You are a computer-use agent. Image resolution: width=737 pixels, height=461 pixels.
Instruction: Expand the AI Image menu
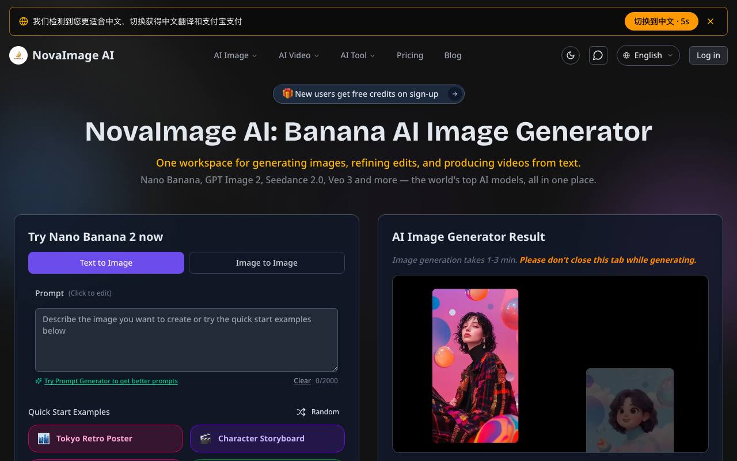point(235,55)
